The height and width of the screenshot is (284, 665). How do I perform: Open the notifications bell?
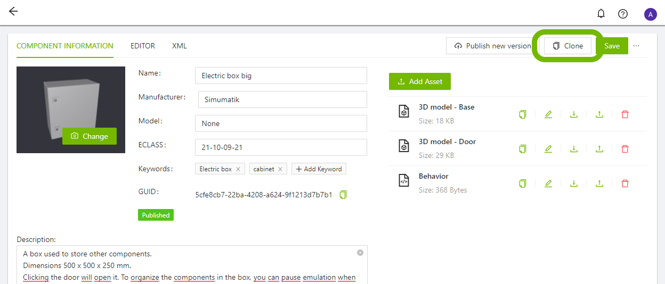pyautogui.click(x=601, y=14)
